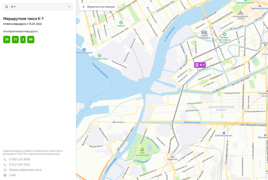Return to main via Вернуться на главную
Image resolution: width=268 pixels, height=180 pixels.
(x=99, y=7)
